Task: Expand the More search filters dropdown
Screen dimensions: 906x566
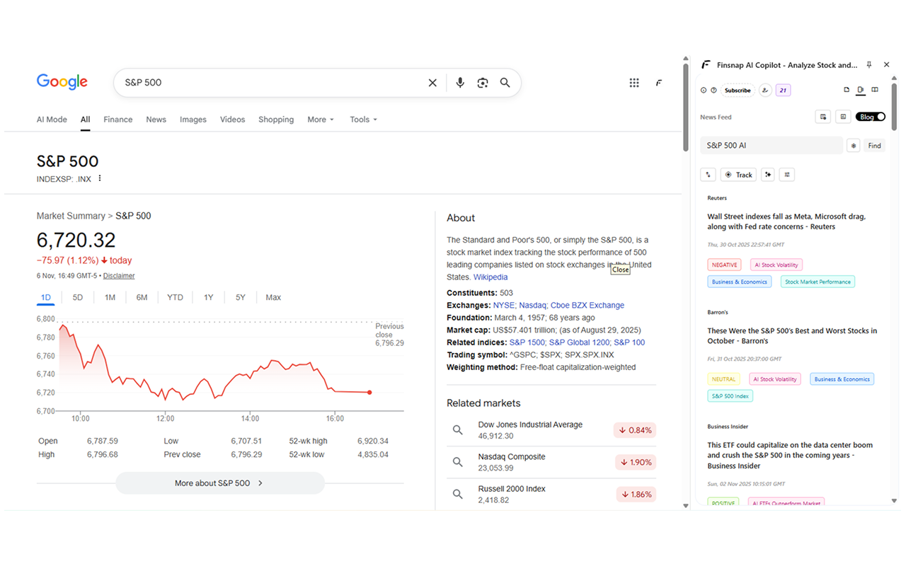Action: [x=321, y=120]
